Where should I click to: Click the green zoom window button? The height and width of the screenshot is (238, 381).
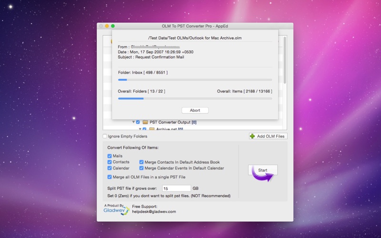(113, 26)
